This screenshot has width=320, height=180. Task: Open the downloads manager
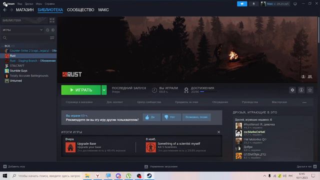pos(161,166)
